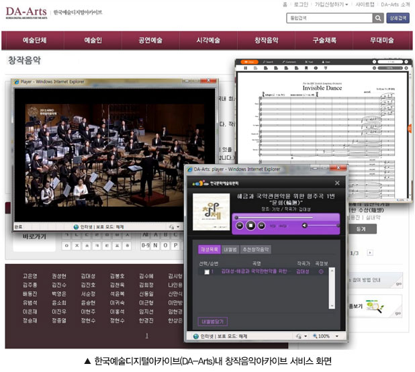Open DA-Arts 소개 link
This screenshot has width=415, height=372.
pos(395,4)
